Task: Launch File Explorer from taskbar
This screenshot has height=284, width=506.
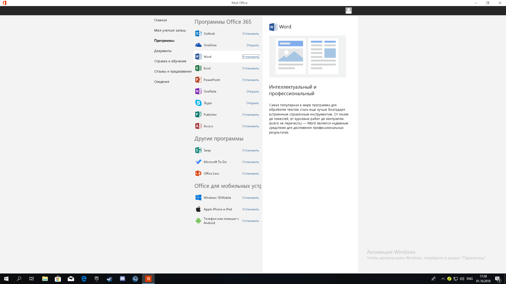Action: pyautogui.click(x=45, y=279)
